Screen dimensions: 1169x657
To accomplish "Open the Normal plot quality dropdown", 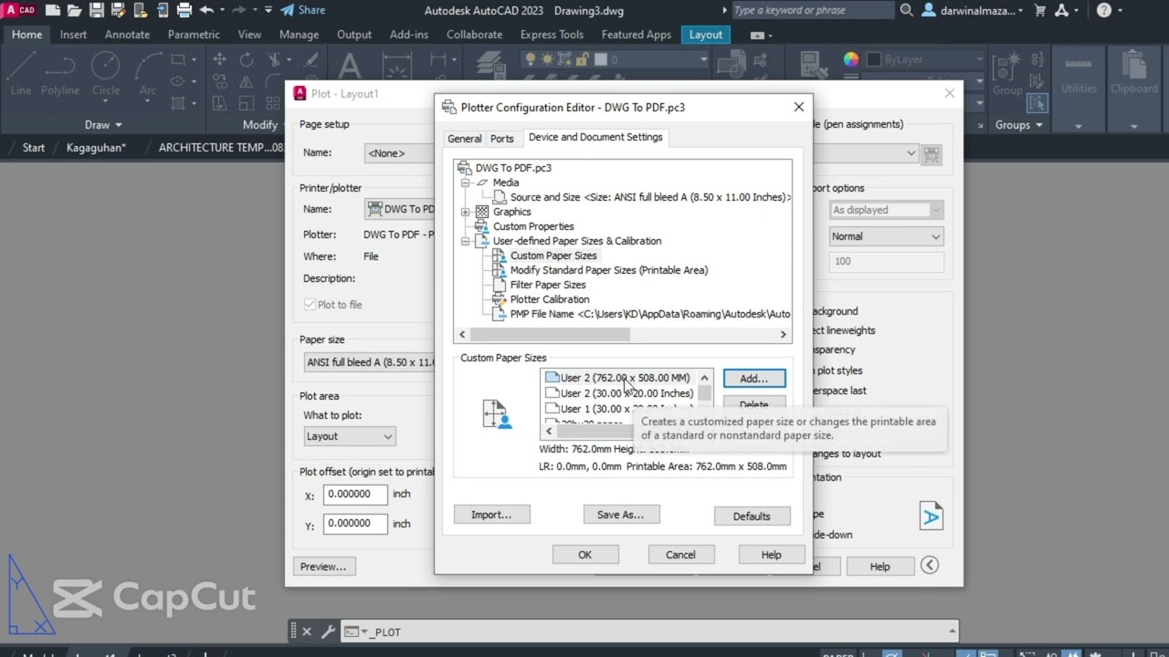I will (885, 236).
